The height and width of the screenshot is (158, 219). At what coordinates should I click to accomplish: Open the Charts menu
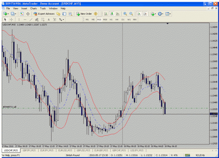(34, 8)
